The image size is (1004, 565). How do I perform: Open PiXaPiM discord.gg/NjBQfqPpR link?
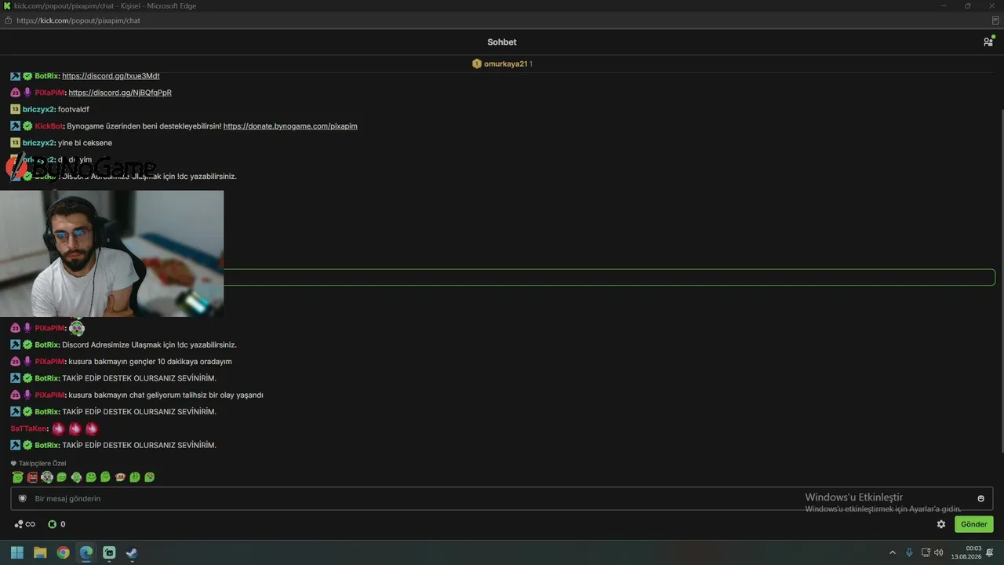120,93
